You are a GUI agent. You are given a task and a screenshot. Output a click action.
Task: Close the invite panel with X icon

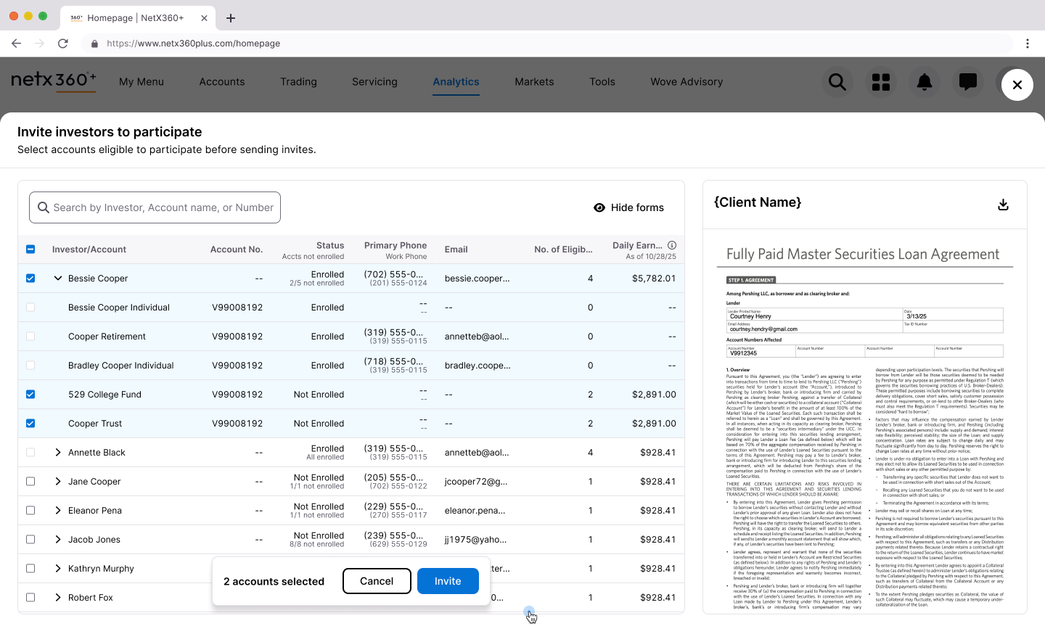(1017, 84)
